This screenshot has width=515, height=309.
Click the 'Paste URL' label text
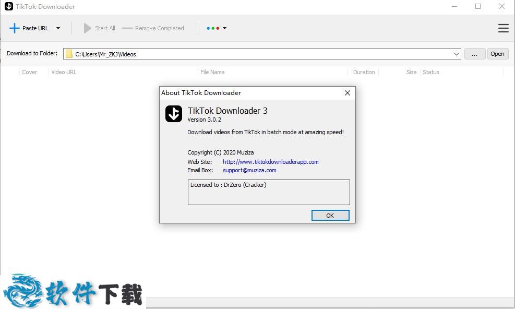click(35, 28)
